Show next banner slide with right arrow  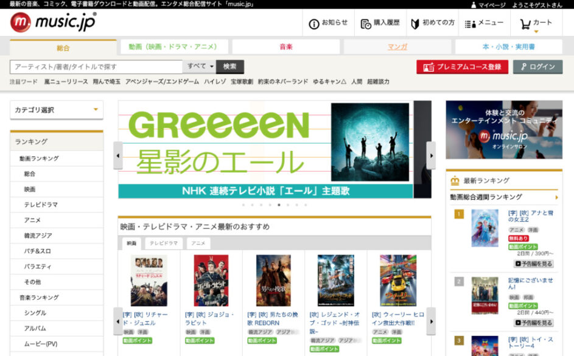point(431,156)
